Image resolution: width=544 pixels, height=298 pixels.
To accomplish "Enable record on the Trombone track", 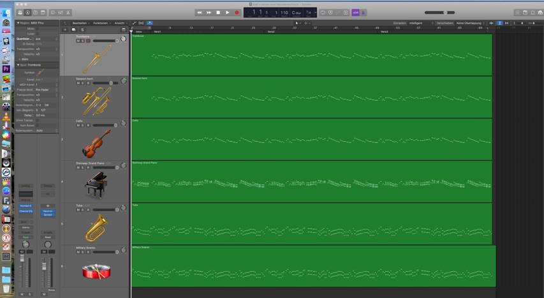I will (88, 41).
